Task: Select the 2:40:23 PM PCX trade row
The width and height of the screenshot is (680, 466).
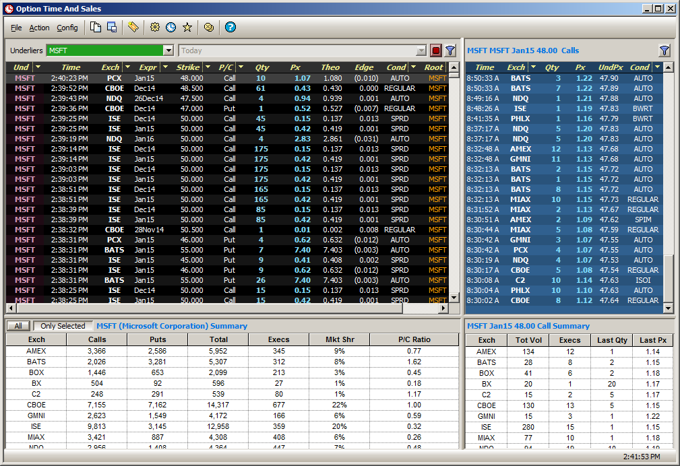Action: click(227, 79)
